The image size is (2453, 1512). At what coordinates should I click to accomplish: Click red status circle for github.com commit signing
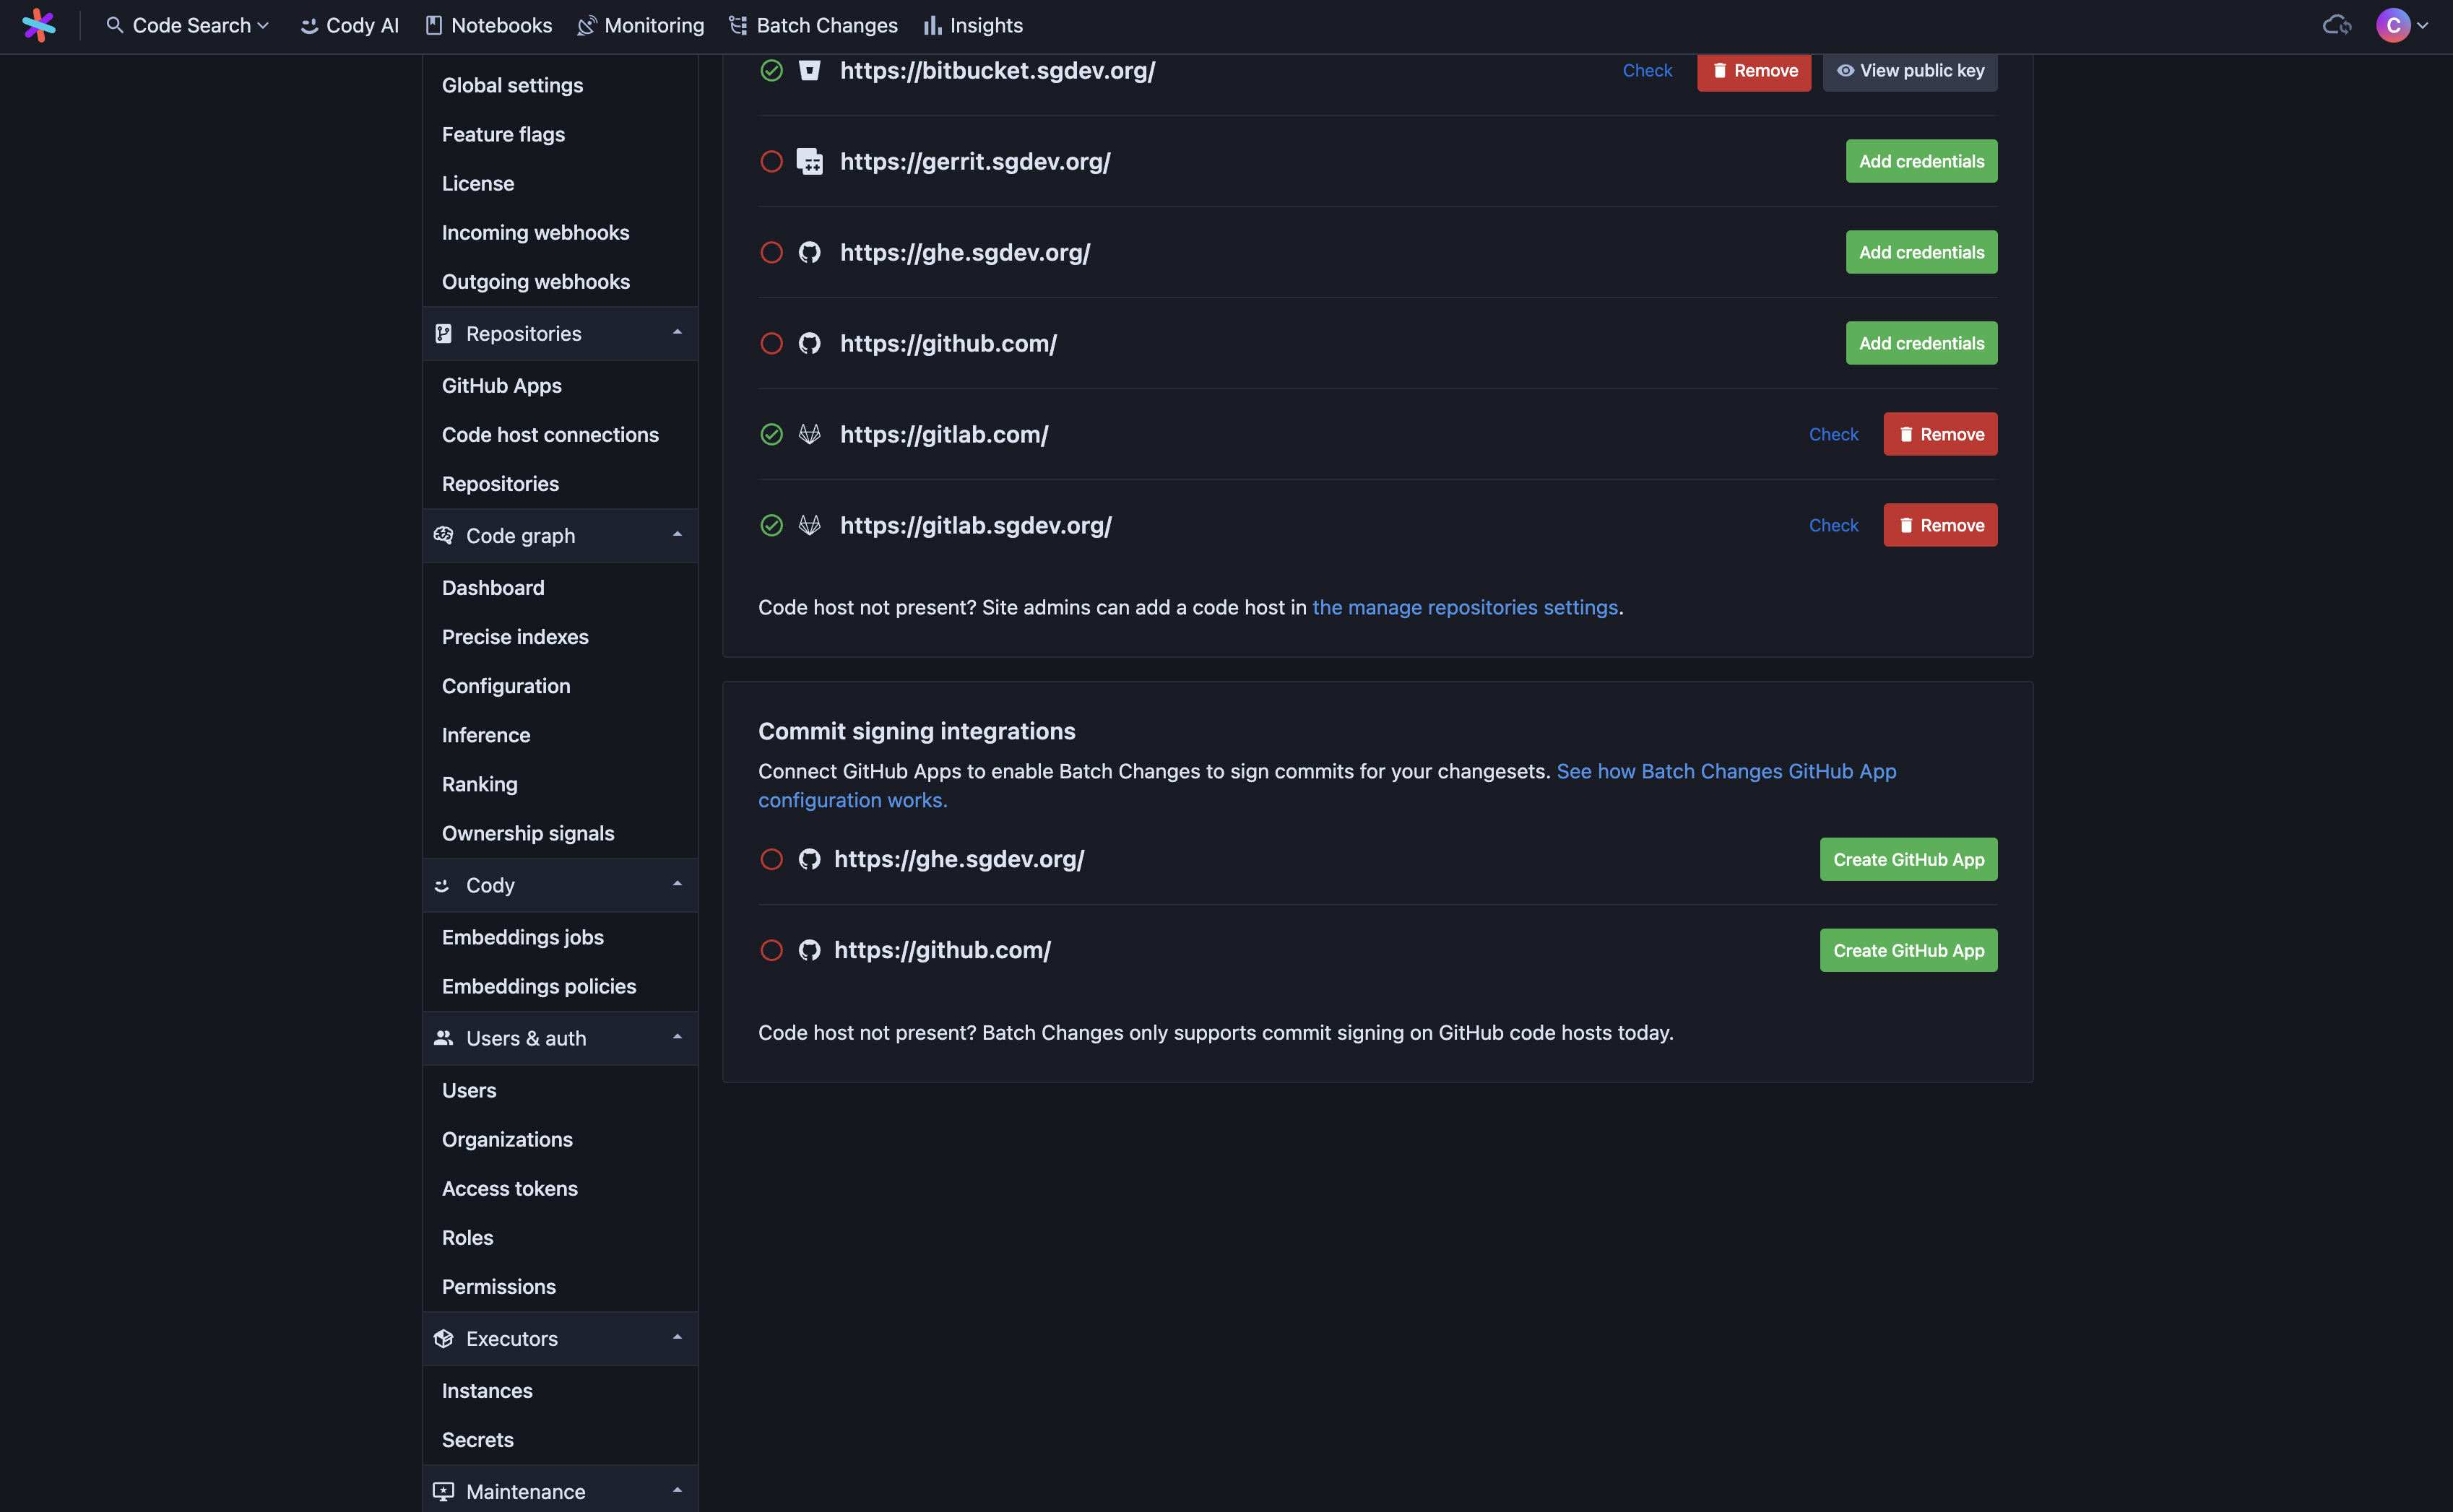pyautogui.click(x=771, y=950)
